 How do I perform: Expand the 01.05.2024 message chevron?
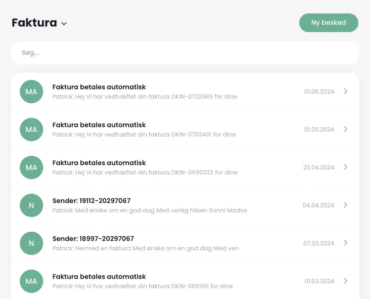pos(345,129)
